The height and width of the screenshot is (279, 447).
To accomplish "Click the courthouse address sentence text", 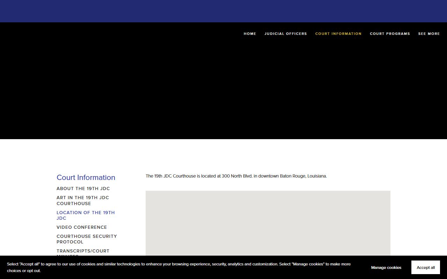I will (236, 176).
